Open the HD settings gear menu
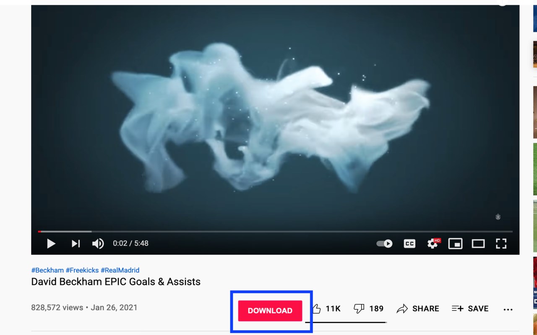Screen dimensions: 537x335 [x=433, y=243]
